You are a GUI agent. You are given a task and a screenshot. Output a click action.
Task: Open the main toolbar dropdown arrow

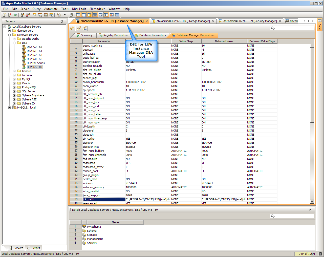pos(65,15)
